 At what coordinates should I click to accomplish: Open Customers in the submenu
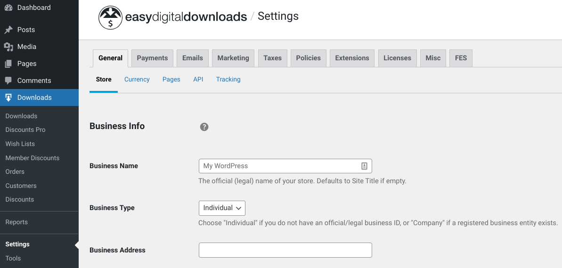[x=21, y=186]
